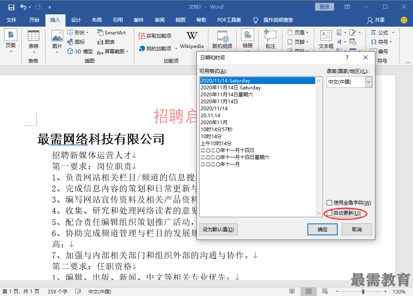This screenshot has width=413, height=296.
Task: Switch to the Home (开始) tab
Action: (34, 20)
